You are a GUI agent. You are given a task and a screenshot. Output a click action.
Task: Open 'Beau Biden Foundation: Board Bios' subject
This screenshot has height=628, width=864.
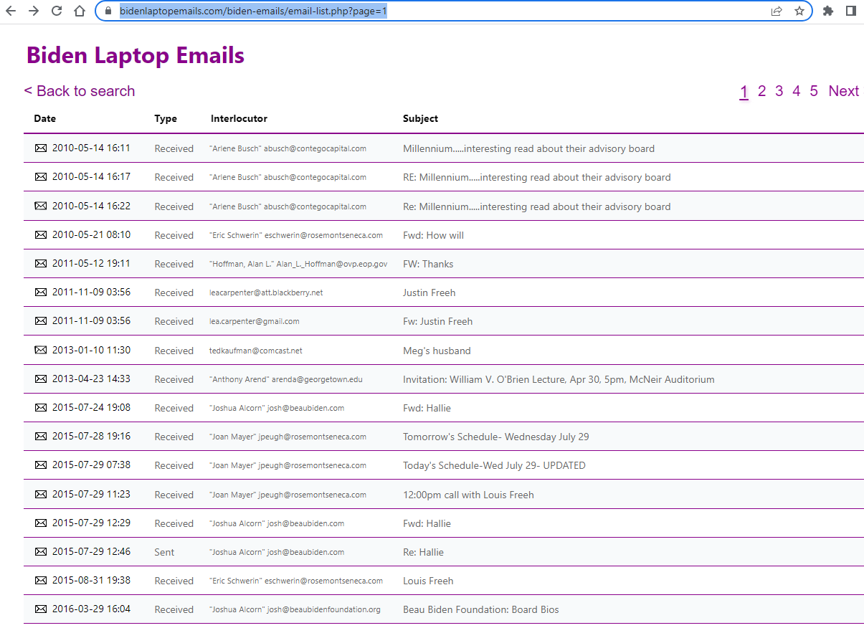pyautogui.click(x=481, y=609)
